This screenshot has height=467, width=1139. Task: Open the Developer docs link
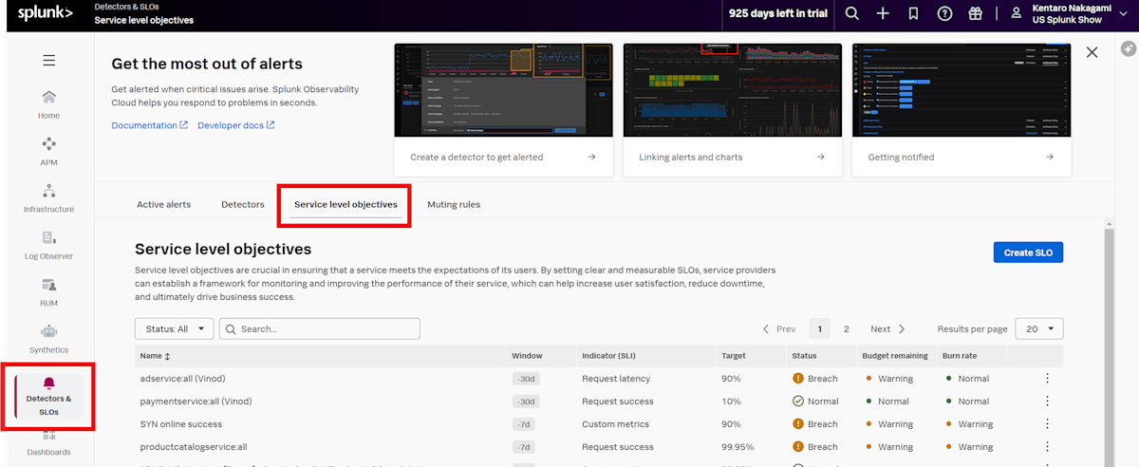[236, 125]
